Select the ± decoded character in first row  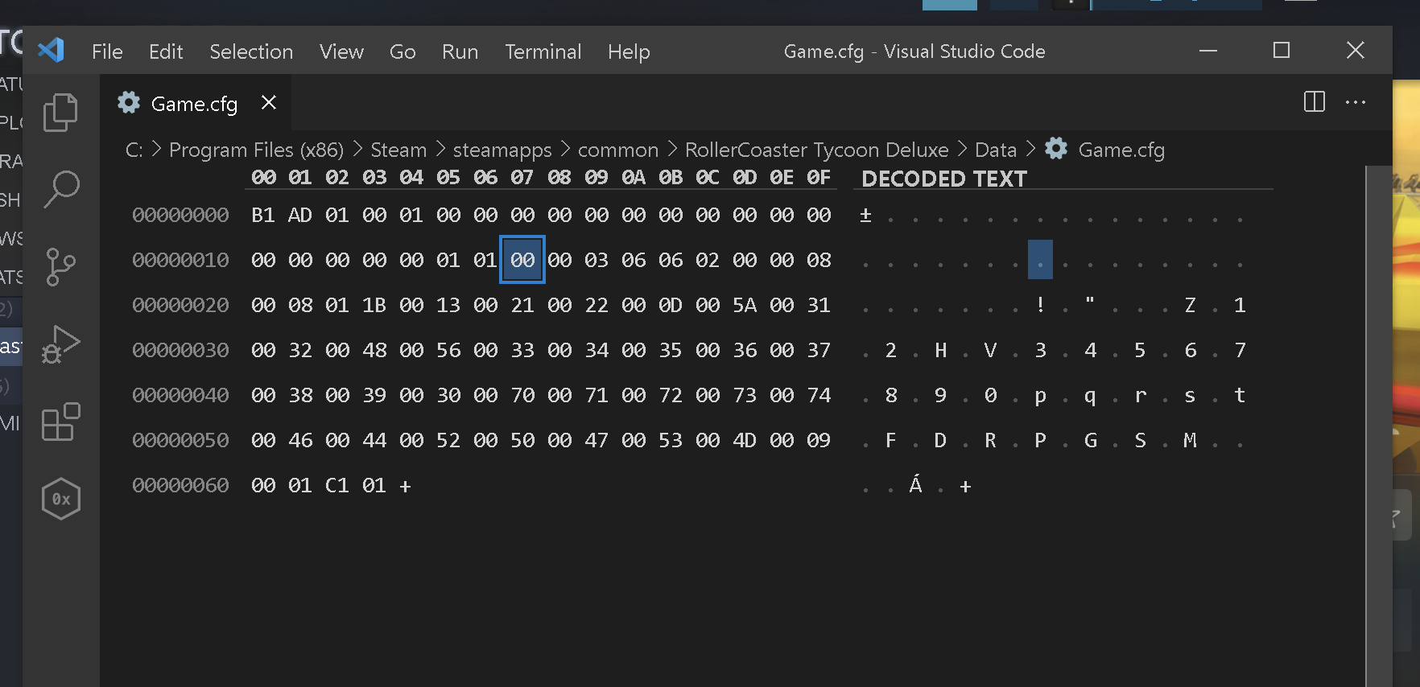point(865,215)
